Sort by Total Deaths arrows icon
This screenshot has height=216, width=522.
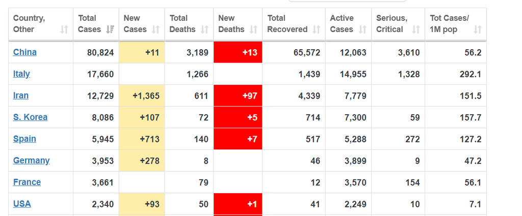coord(204,29)
